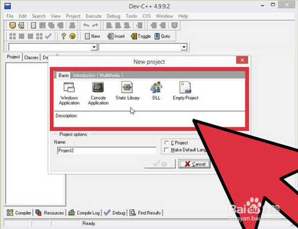Toggle the Make Default Language checkbox
The width and height of the screenshot is (298, 229).
coord(166,150)
